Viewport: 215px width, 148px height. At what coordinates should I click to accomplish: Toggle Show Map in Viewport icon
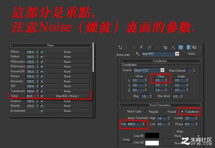pos(181,47)
